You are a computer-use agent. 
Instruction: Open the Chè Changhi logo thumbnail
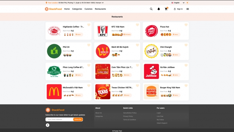coord(151,51)
